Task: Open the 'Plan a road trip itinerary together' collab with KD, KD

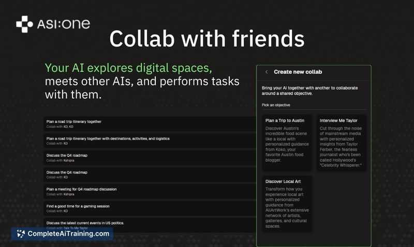Action: [150, 124]
